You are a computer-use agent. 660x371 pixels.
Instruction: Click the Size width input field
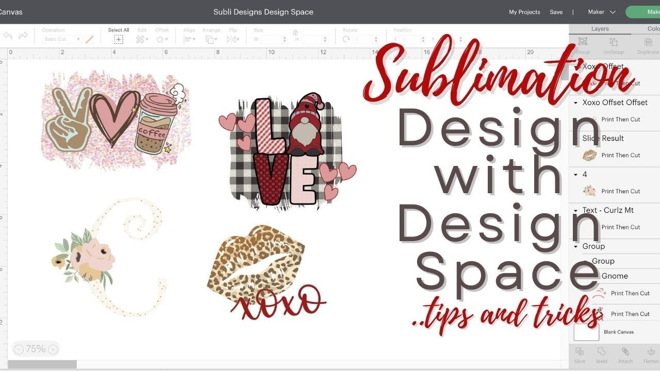point(271,39)
